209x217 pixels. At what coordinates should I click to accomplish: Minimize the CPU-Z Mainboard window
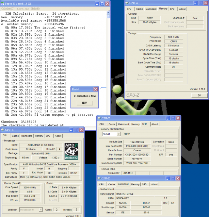[x=168, y=178]
